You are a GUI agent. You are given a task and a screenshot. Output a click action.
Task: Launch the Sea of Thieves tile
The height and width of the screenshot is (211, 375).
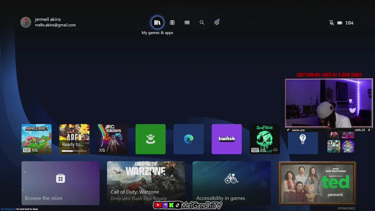(x=265, y=139)
